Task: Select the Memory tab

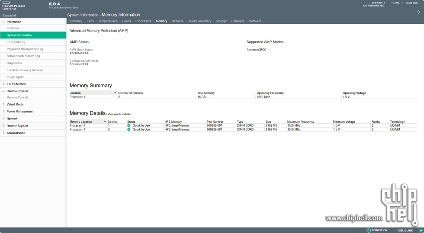Action: pos(161,21)
